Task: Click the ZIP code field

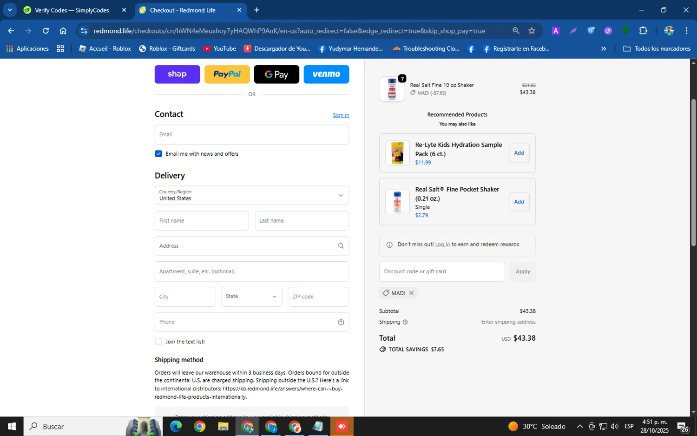Action: pyautogui.click(x=318, y=297)
